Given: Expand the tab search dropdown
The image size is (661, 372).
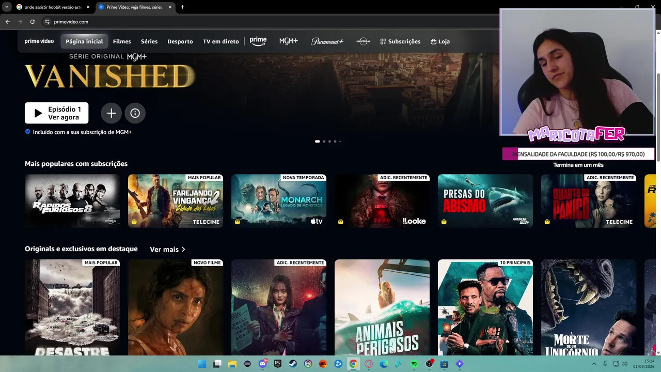Looking at the screenshot, I should (x=6, y=7).
